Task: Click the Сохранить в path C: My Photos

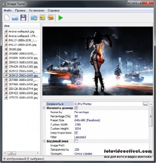Action: [x=83, y=104]
